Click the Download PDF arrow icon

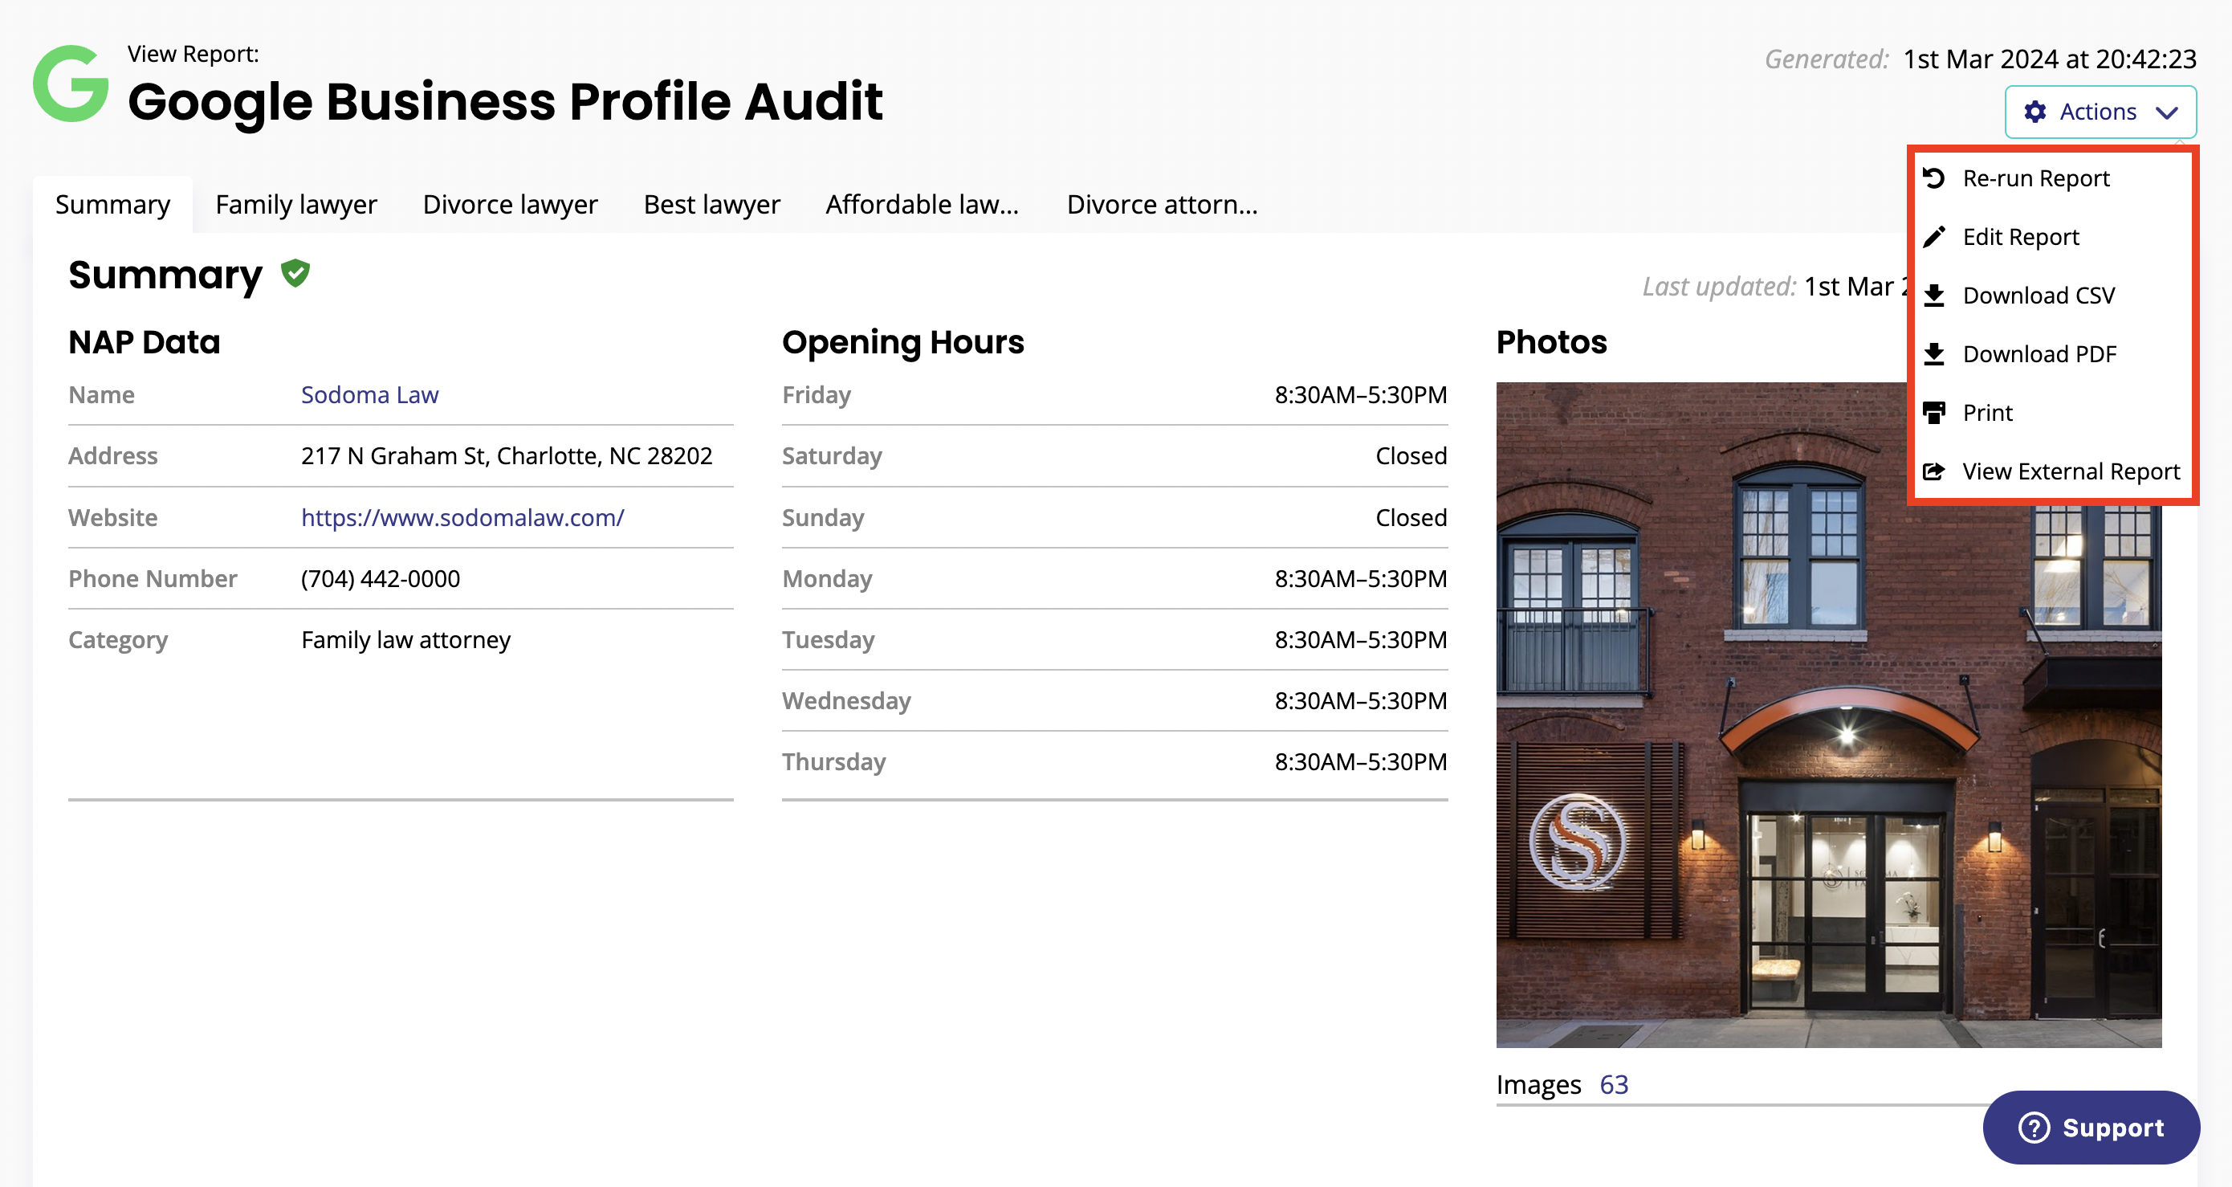(1934, 354)
